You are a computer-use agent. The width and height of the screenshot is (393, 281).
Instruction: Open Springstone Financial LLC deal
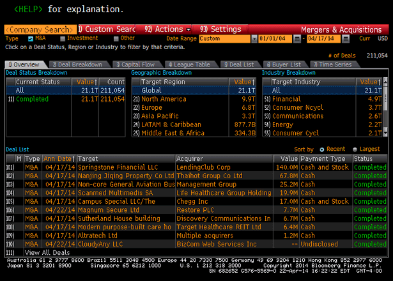[x=118, y=167]
